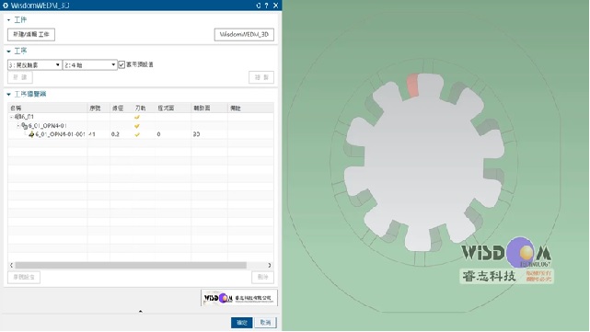Click the 20 value in the 輔助面 column
590x332 pixels.
point(196,134)
